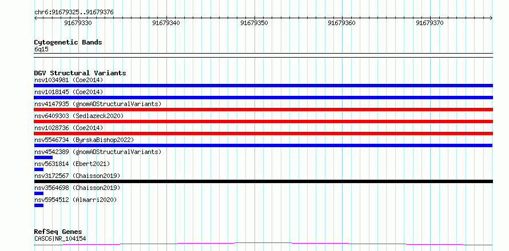Select the blue bar under nsv1034981
This screenshot has height=251, width=509.
[263, 86]
